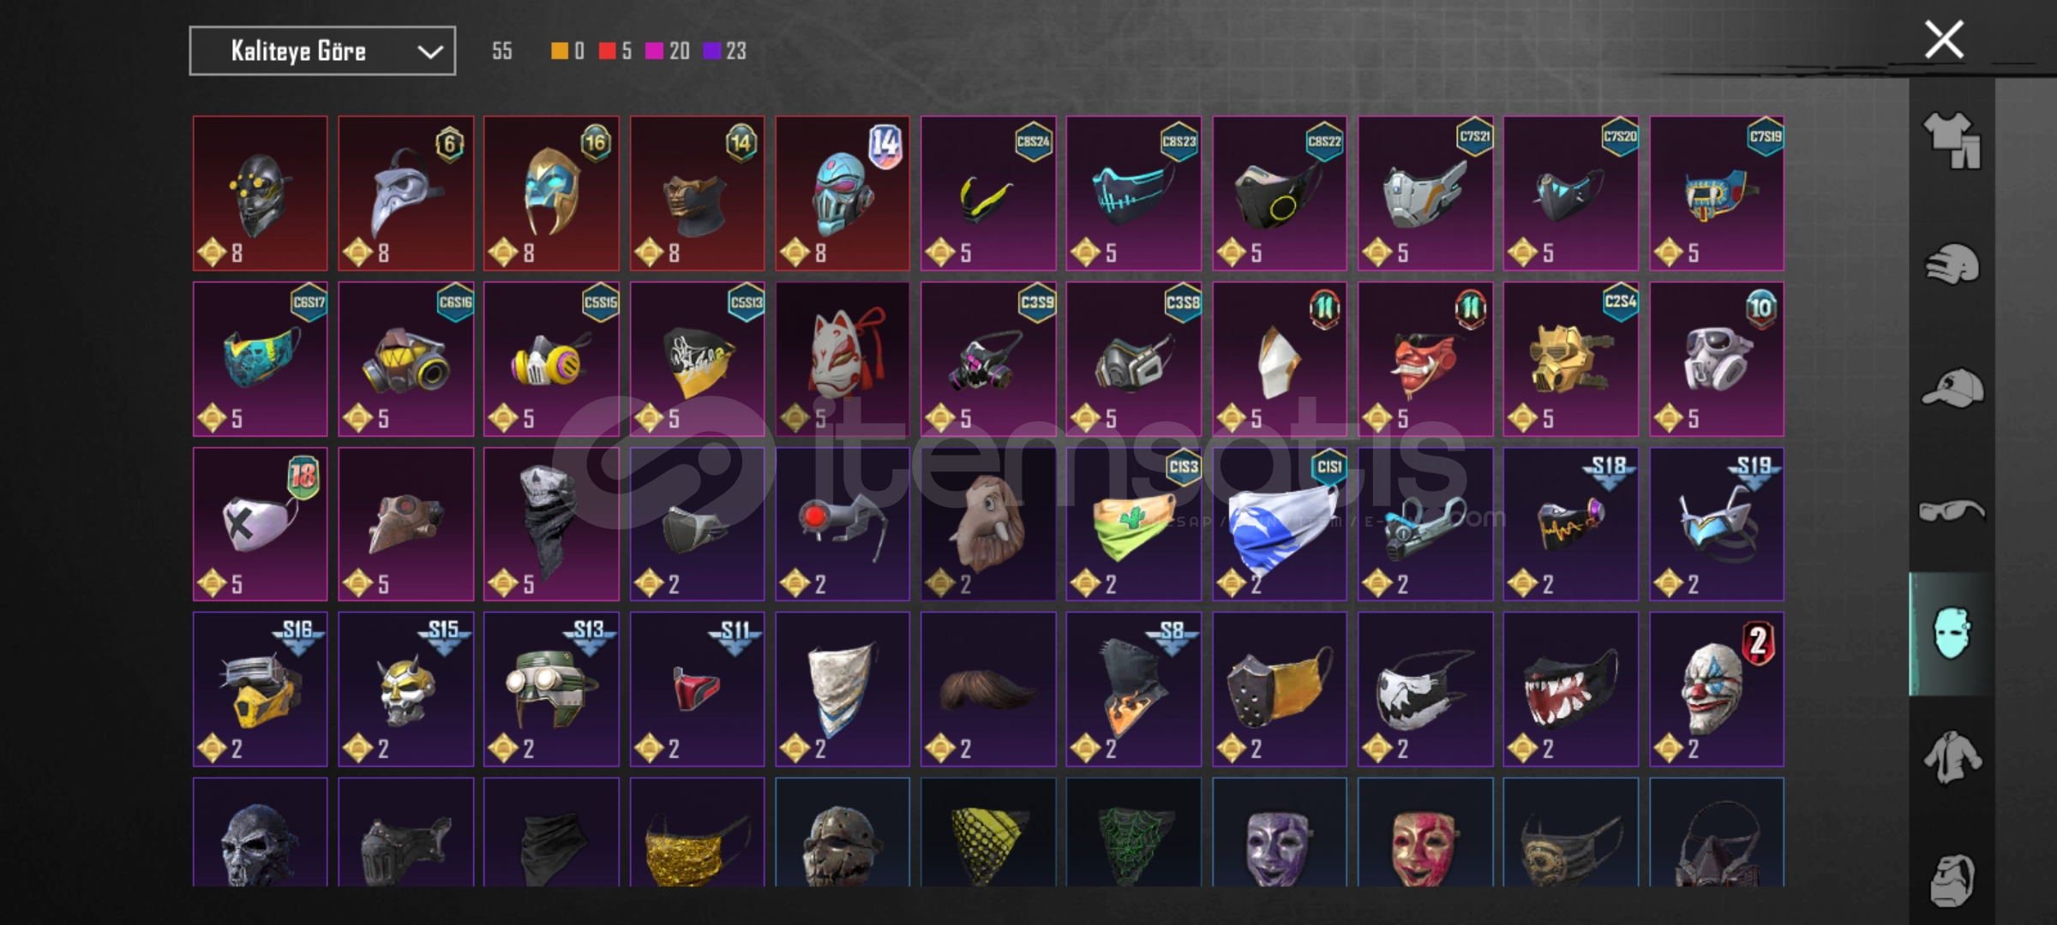This screenshot has height=925, width=2057.
Task: Select the plague doctor mask numbered 6
Action: coord(405,194)
